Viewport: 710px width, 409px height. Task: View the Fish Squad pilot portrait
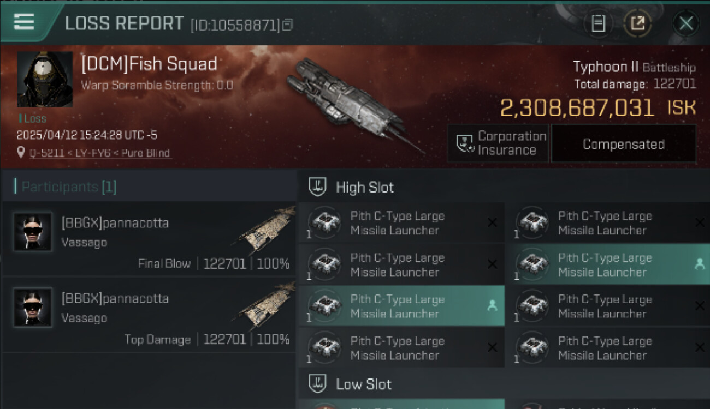pos(45,79)
